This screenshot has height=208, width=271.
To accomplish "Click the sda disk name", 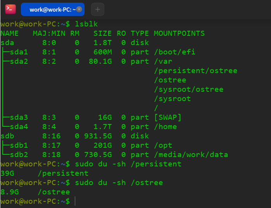I will (x=7, y=43).
